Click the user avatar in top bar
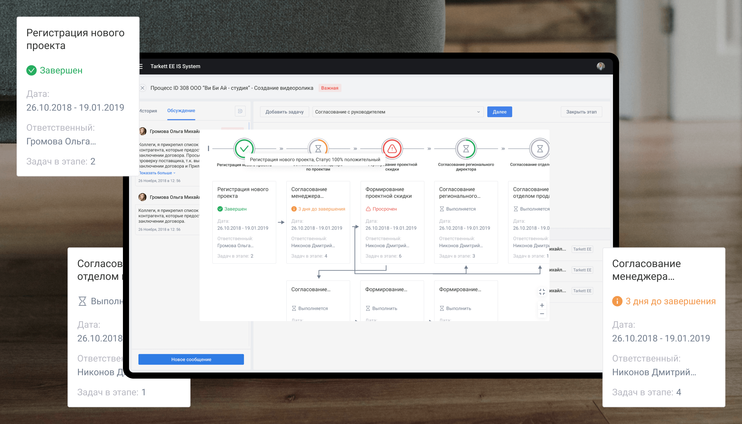 tap(601, 66)
